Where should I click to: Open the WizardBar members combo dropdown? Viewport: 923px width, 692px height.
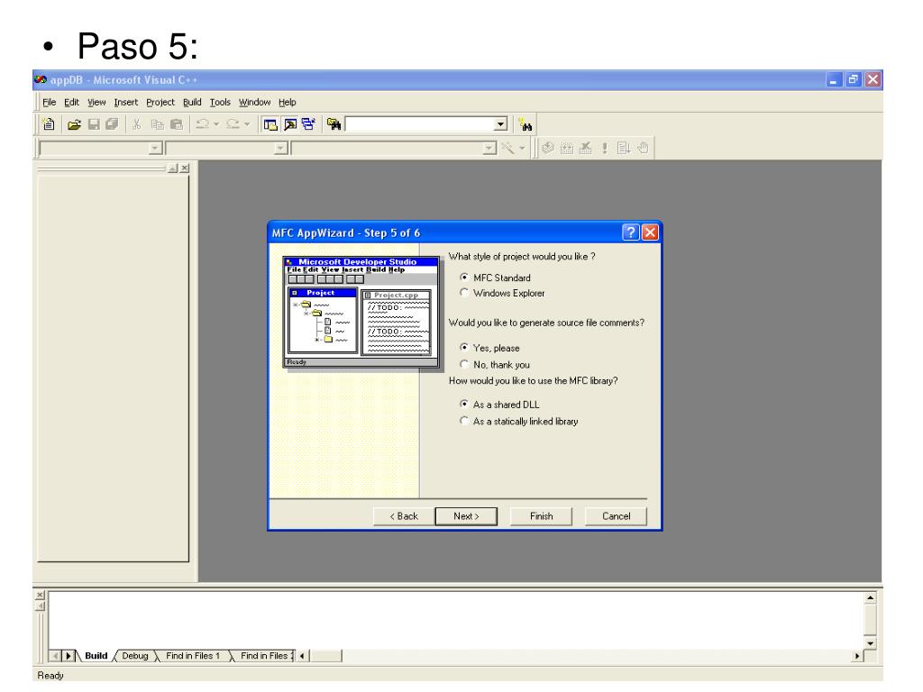(x=489, y=149)
